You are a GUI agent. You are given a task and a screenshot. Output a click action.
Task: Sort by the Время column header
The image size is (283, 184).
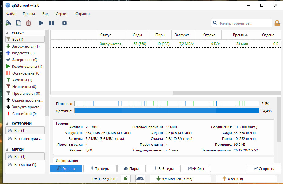click(x=236, y=35)
